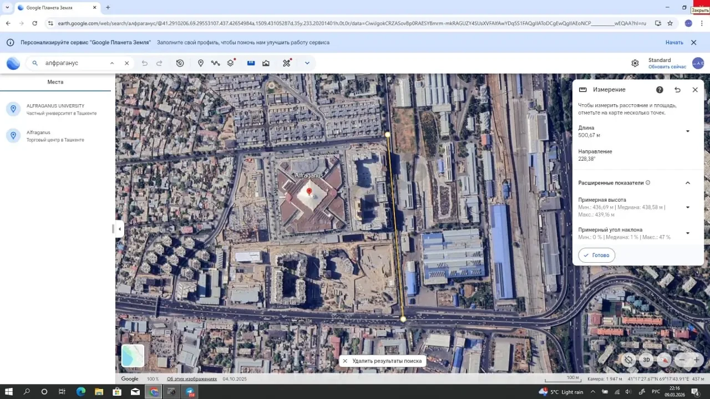The image size is (710, 399).
Task: Select the Draw path or polygon tool
Action: click(216, 63)
